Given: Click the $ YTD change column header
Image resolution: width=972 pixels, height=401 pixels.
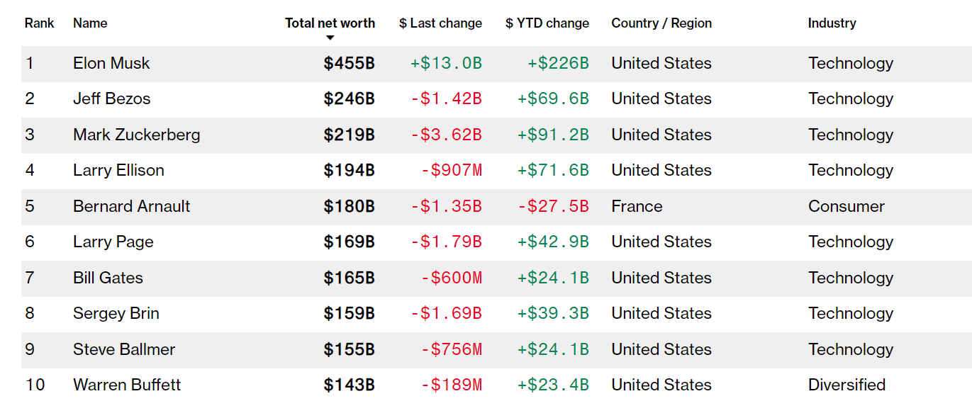Looking at the screenshot, I should click(547, 23).
